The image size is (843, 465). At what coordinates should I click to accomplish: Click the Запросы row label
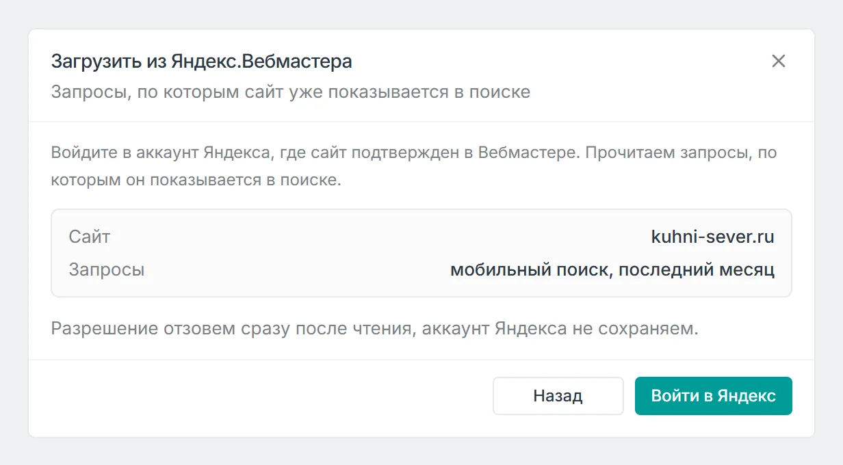coord(107,270)
